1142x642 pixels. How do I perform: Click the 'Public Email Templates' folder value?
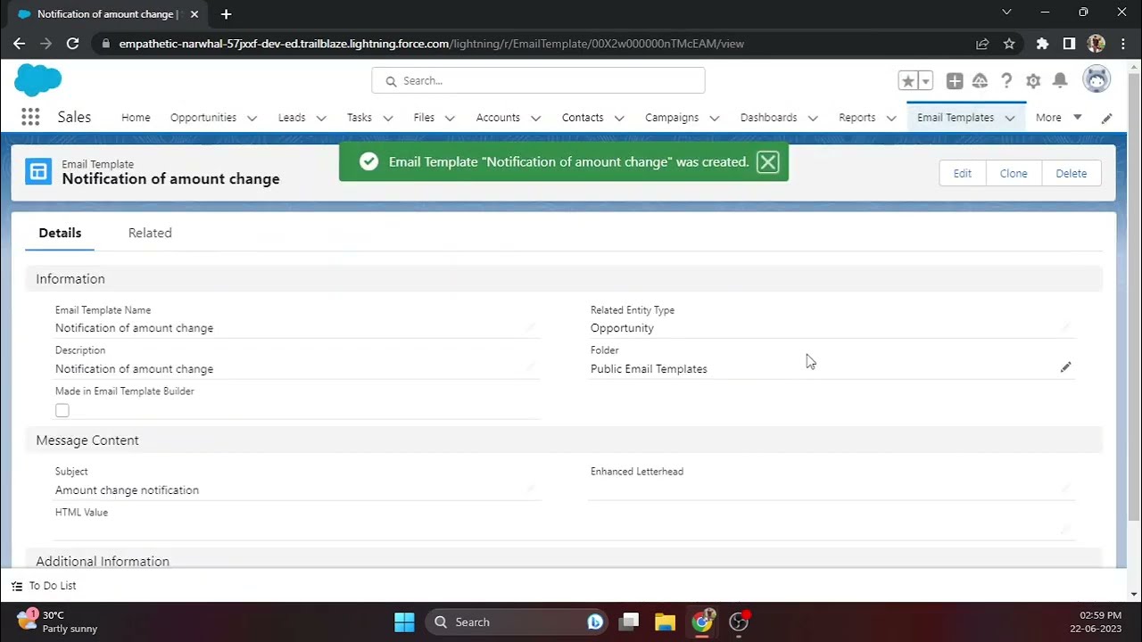click(x=649, y=368)
